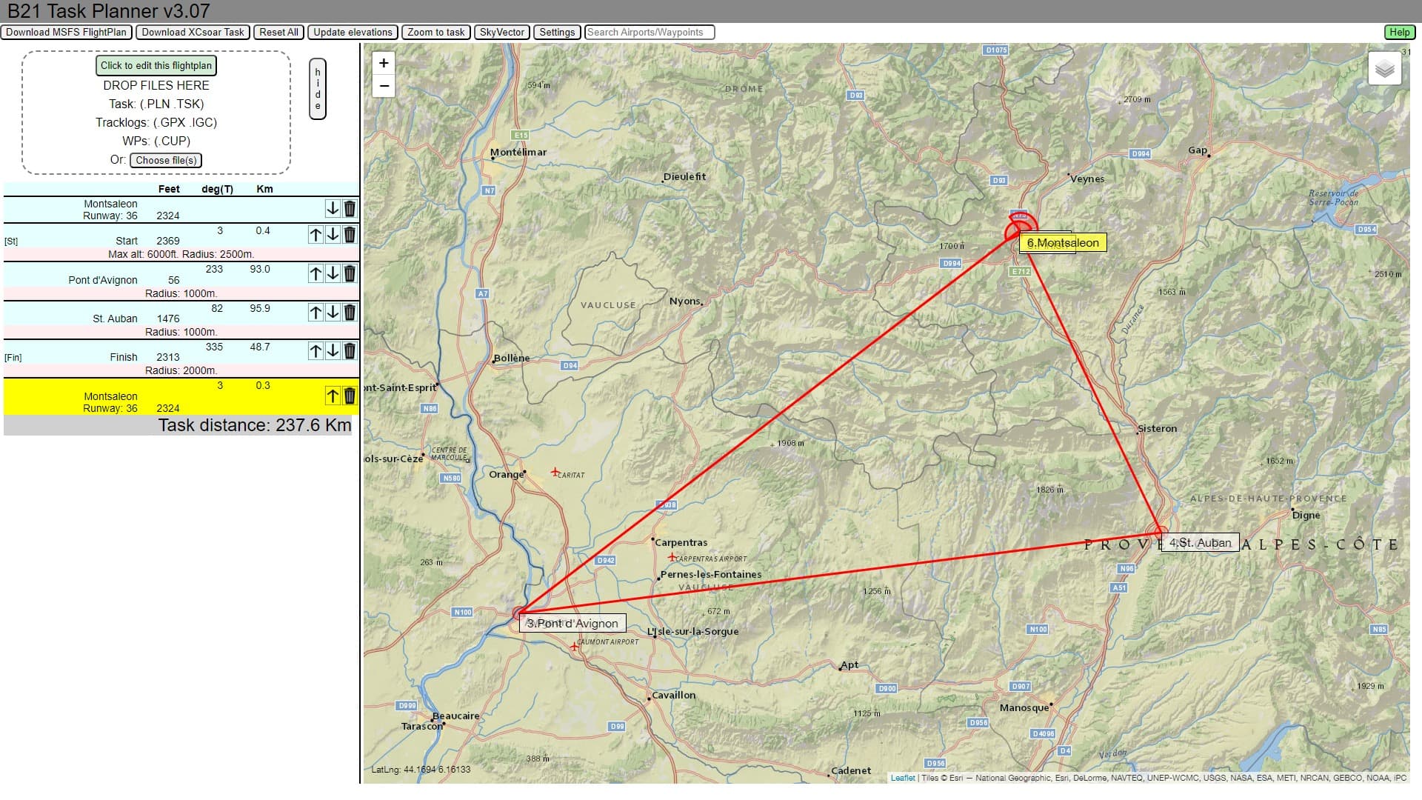Move Start waypoint down with arrow

coord(333,235)
